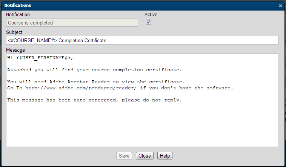Focus the Subject input field
This screenshot has height=167, width=286.
(x=189, y=40)
